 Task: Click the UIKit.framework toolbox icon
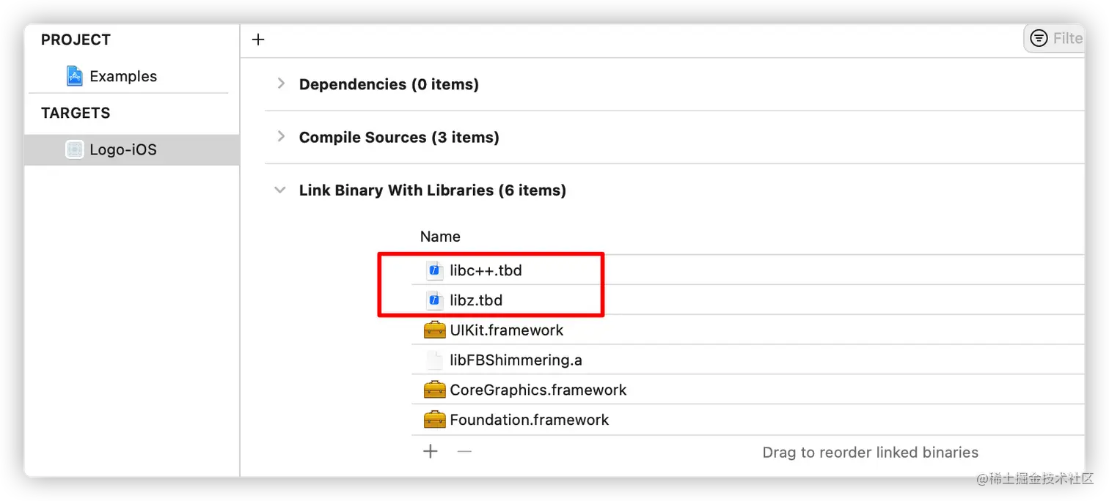point(435,330)
